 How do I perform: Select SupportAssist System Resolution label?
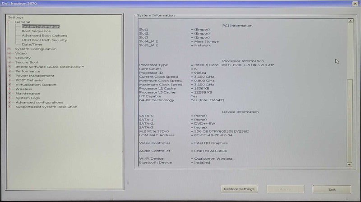[x=46, y=107]
